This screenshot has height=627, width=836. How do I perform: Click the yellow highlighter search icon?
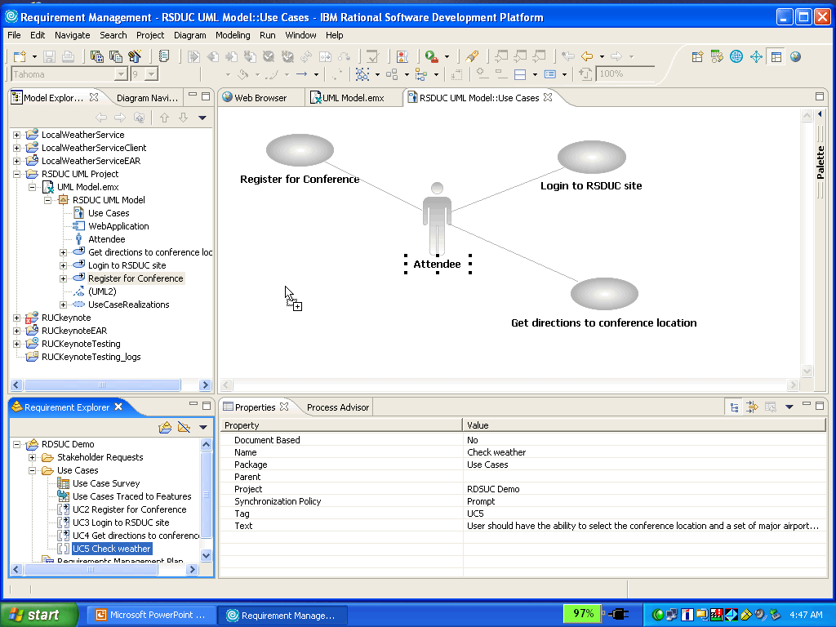tap(472, 56)
